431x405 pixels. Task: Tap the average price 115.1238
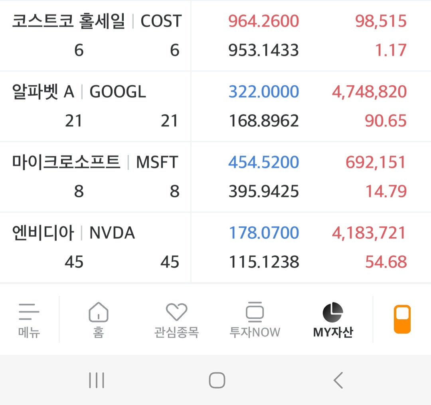pos(264,262)
